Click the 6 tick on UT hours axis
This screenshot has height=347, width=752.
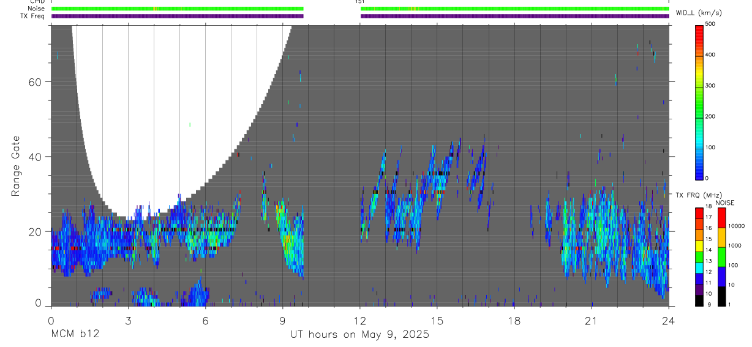click(205, 320)
